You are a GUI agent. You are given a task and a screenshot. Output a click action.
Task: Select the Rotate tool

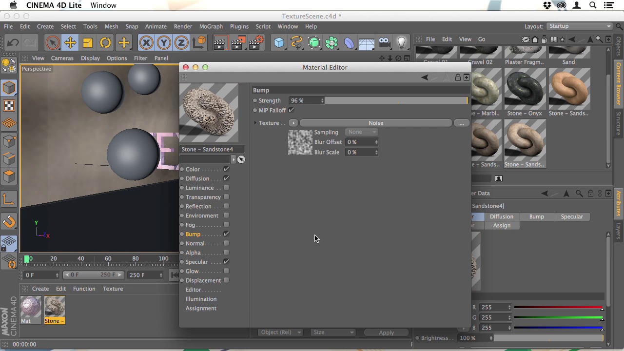click(x=105, y=43)
